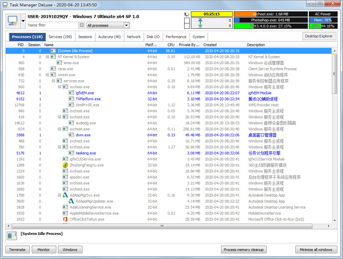Click the process icon beside dwm.exe
Image resolution: width=343 pixels, height=259 pixels.
coord(71,135)
